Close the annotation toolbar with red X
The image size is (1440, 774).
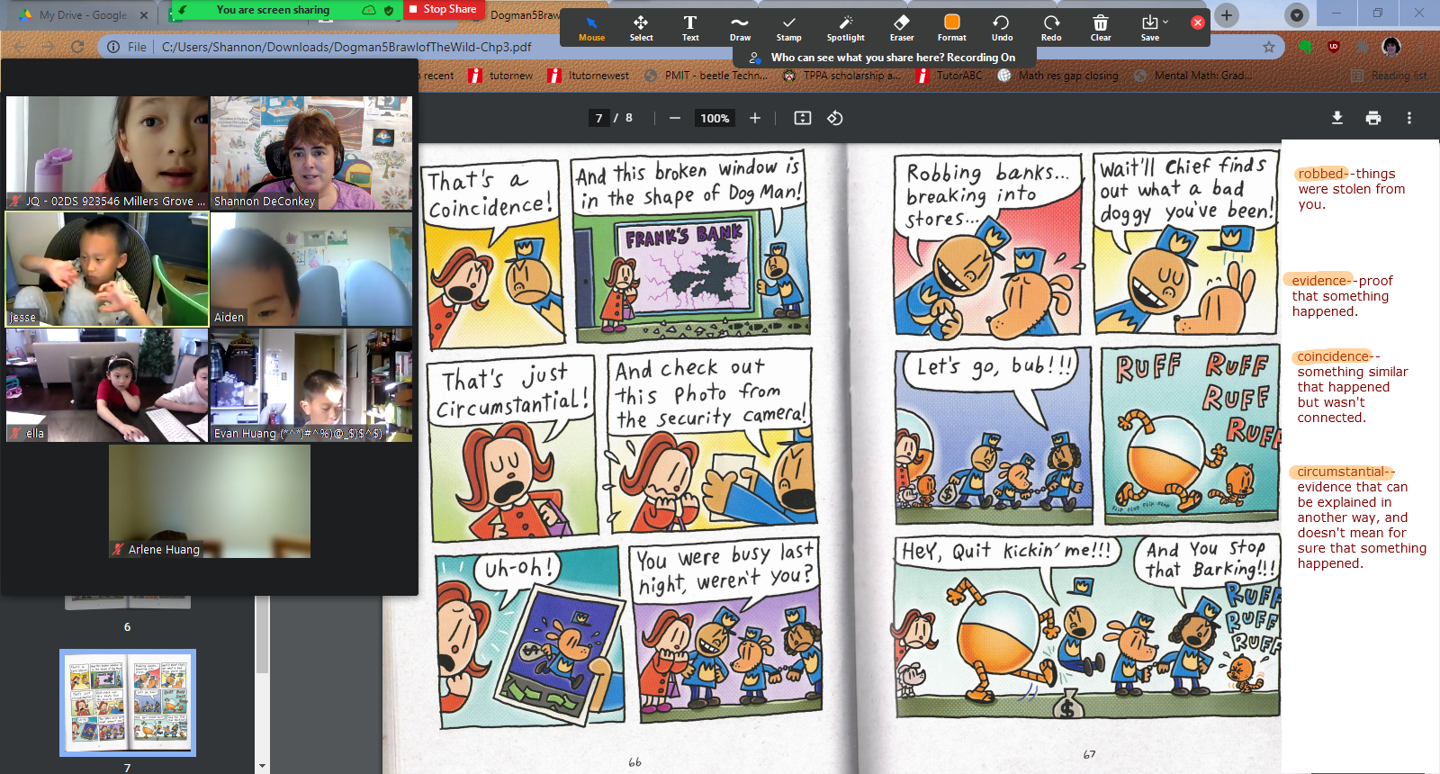pos(1198,22)
